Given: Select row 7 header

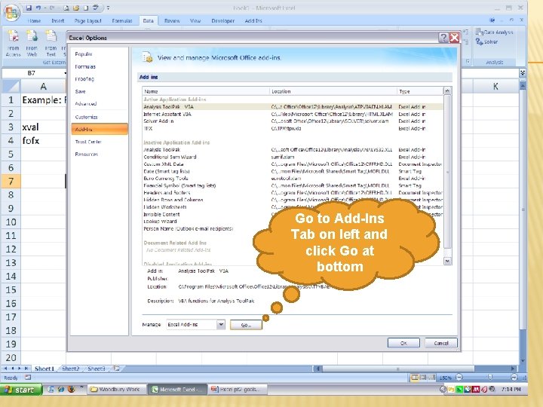Looking at the screenshot, I should point(11,182).
